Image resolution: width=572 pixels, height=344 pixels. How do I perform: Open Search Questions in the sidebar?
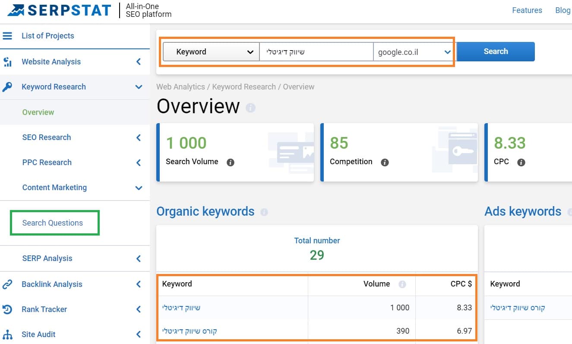click(x=53, y=223)
